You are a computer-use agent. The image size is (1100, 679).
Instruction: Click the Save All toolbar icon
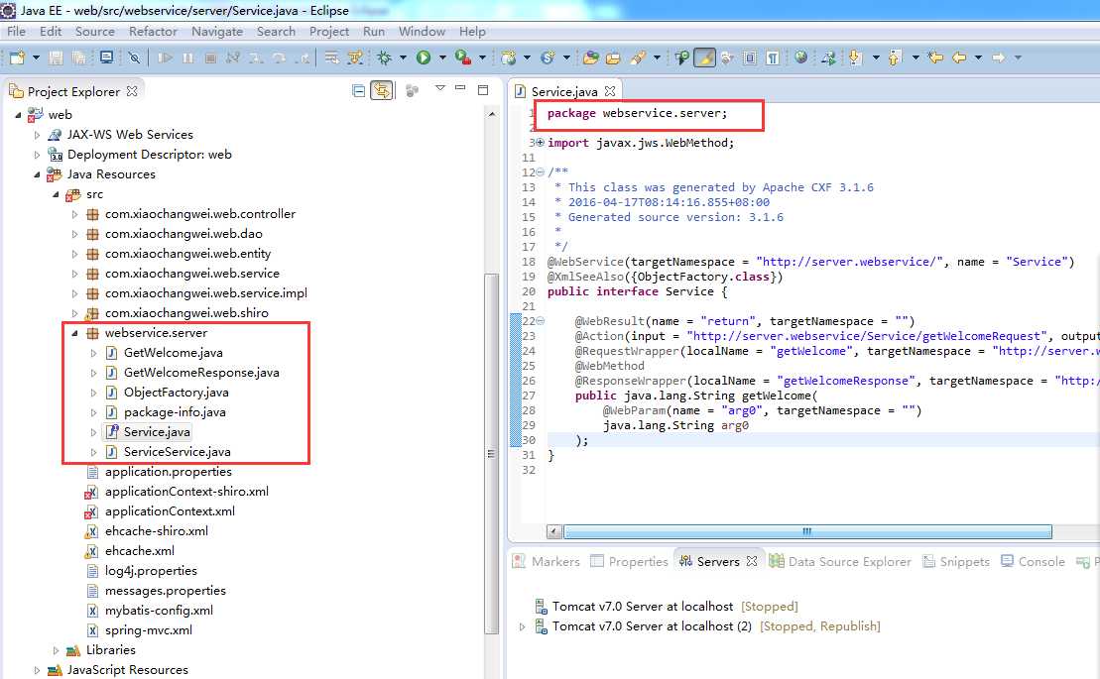coord(78,57)
